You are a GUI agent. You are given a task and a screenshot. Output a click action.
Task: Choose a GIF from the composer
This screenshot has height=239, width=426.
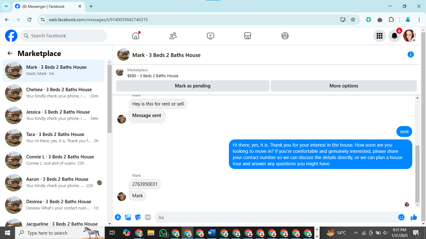point(148,217)
